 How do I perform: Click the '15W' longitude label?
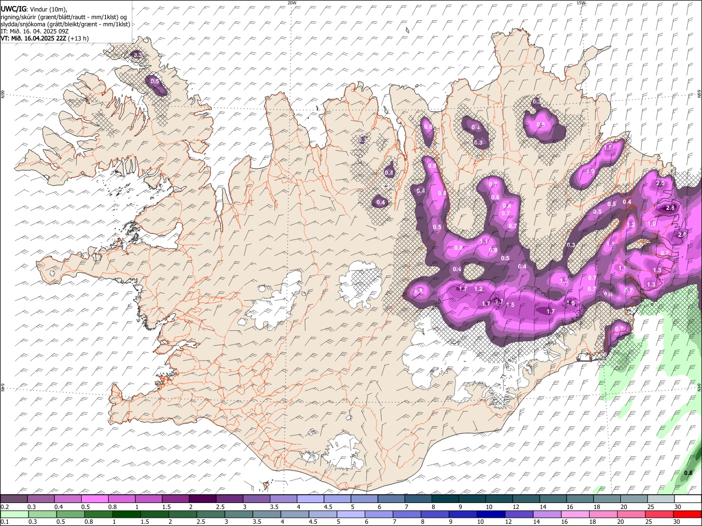pos(581,3)
